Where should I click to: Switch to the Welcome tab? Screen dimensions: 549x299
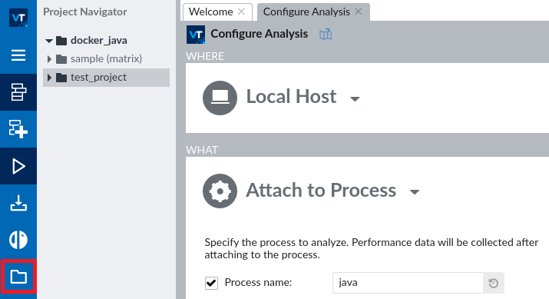(x=211, y=12)
